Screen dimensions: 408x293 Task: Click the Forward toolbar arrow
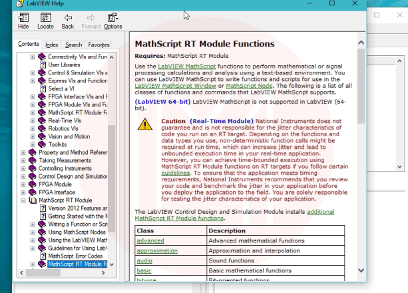(x=91, y=18)
